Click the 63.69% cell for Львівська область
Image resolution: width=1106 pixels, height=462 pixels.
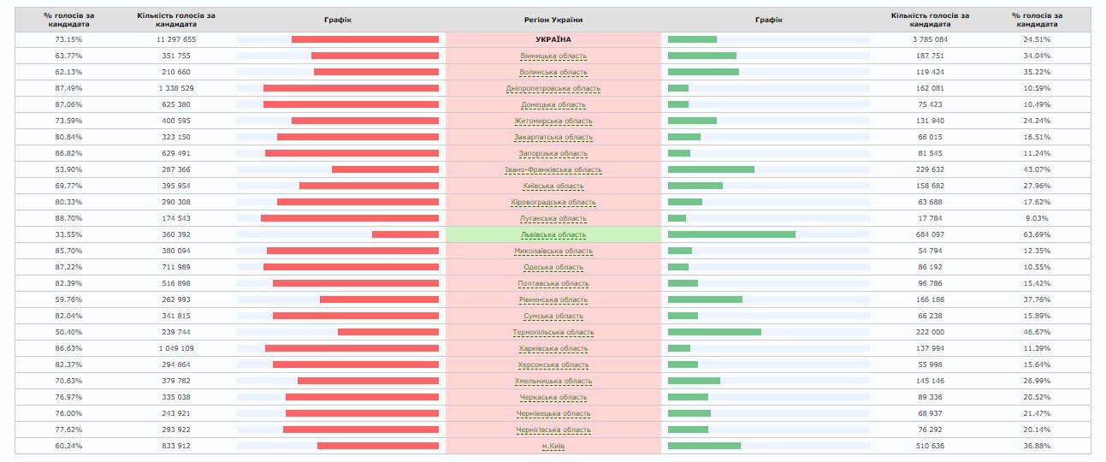coord(1036,235)
